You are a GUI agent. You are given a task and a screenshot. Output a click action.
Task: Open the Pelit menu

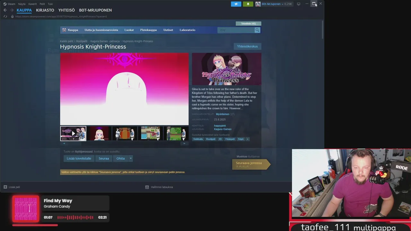click(42, 4)
